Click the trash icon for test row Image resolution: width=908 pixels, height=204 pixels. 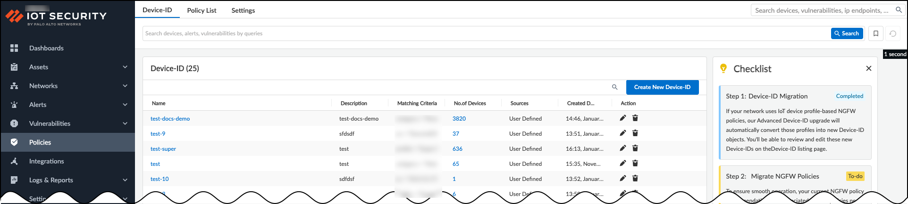point(635,163)
